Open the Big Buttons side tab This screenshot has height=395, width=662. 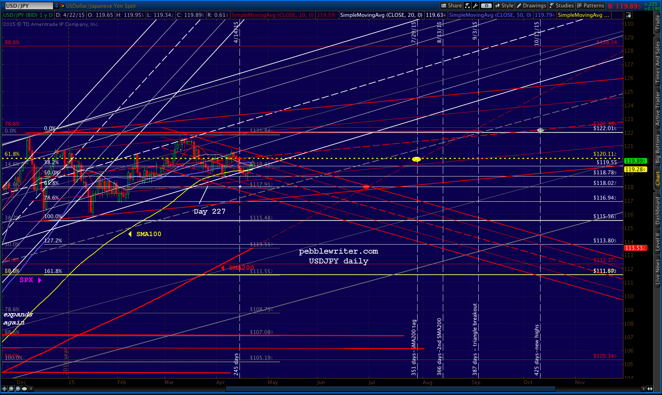tap(657, 149)
